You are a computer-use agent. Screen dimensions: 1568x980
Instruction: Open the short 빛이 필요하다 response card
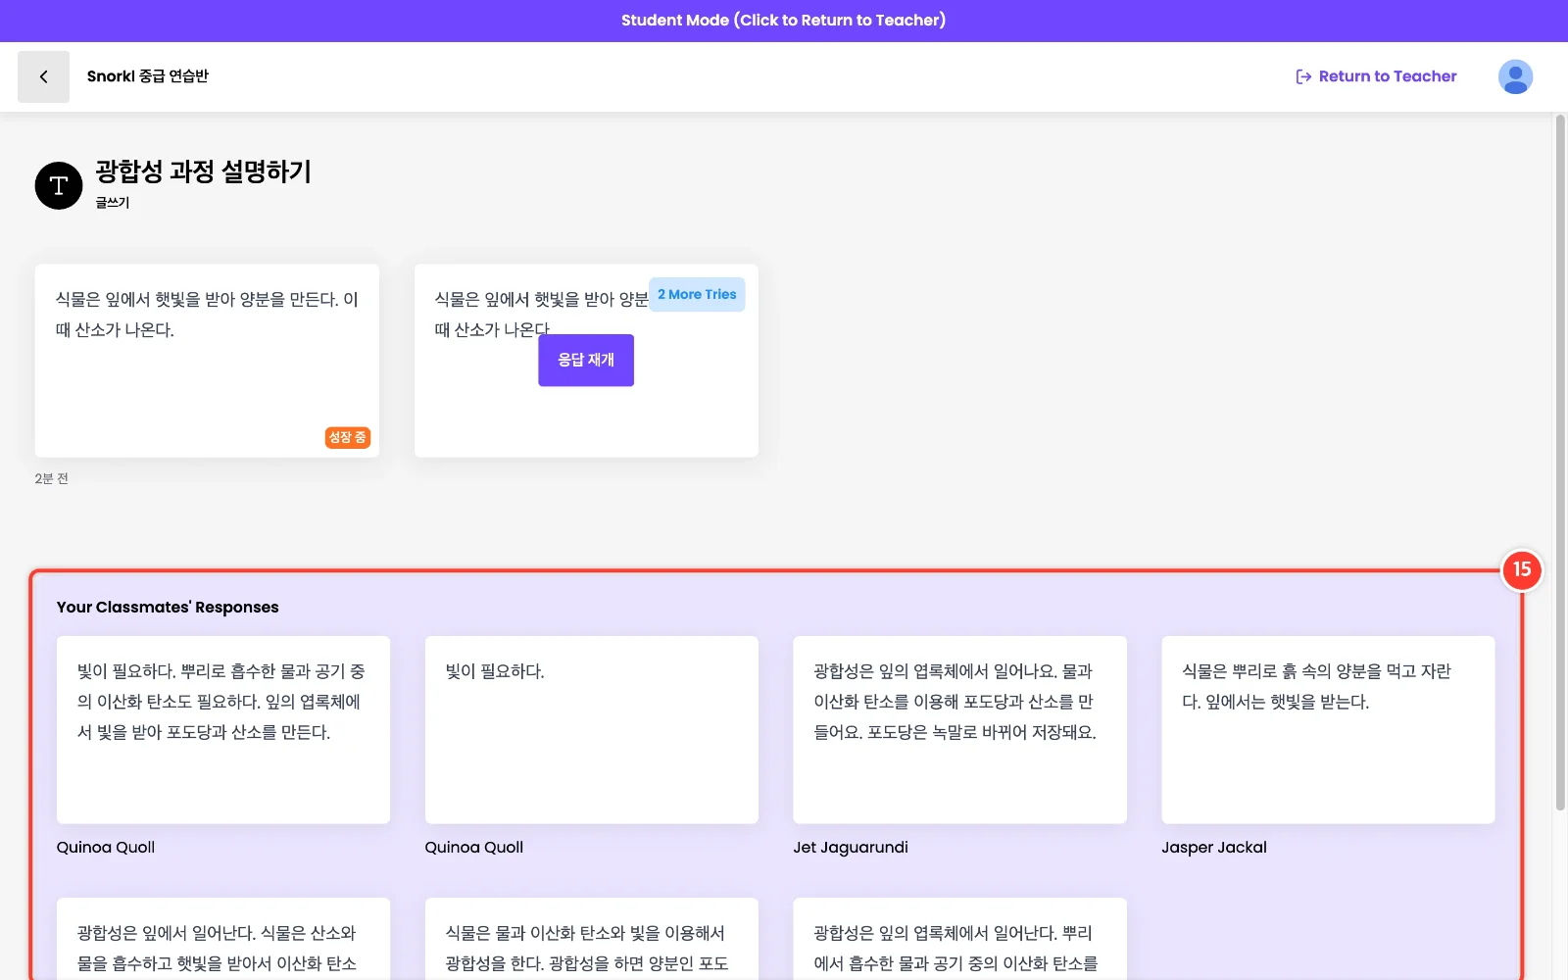tap(592, 730)
